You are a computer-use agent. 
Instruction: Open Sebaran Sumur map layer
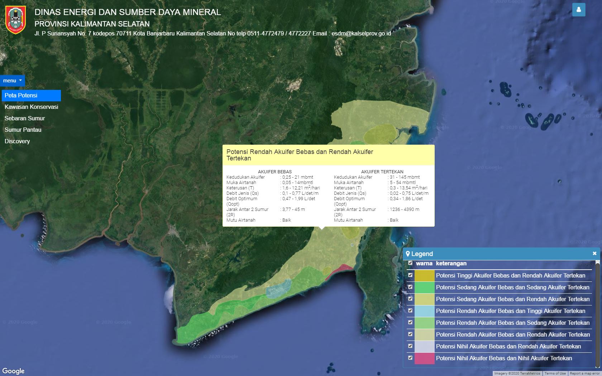coord(25,119)
